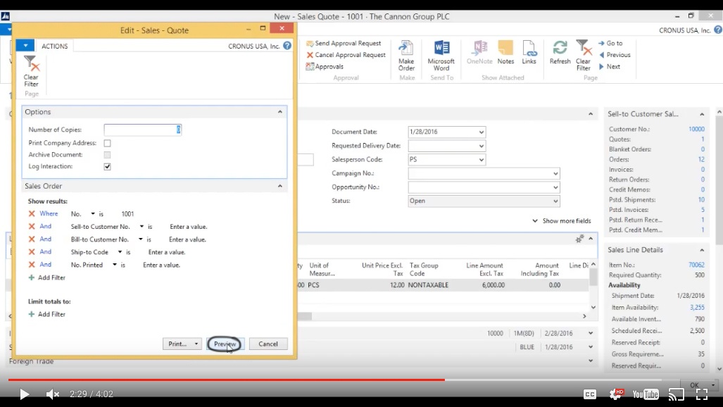723x407 pixels.
Task: Click Cancel button
Action: click(268, 344)
